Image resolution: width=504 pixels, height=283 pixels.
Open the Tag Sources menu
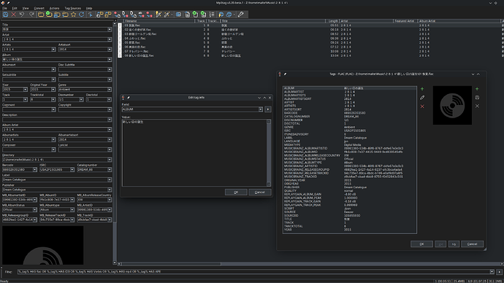(72, 8)
